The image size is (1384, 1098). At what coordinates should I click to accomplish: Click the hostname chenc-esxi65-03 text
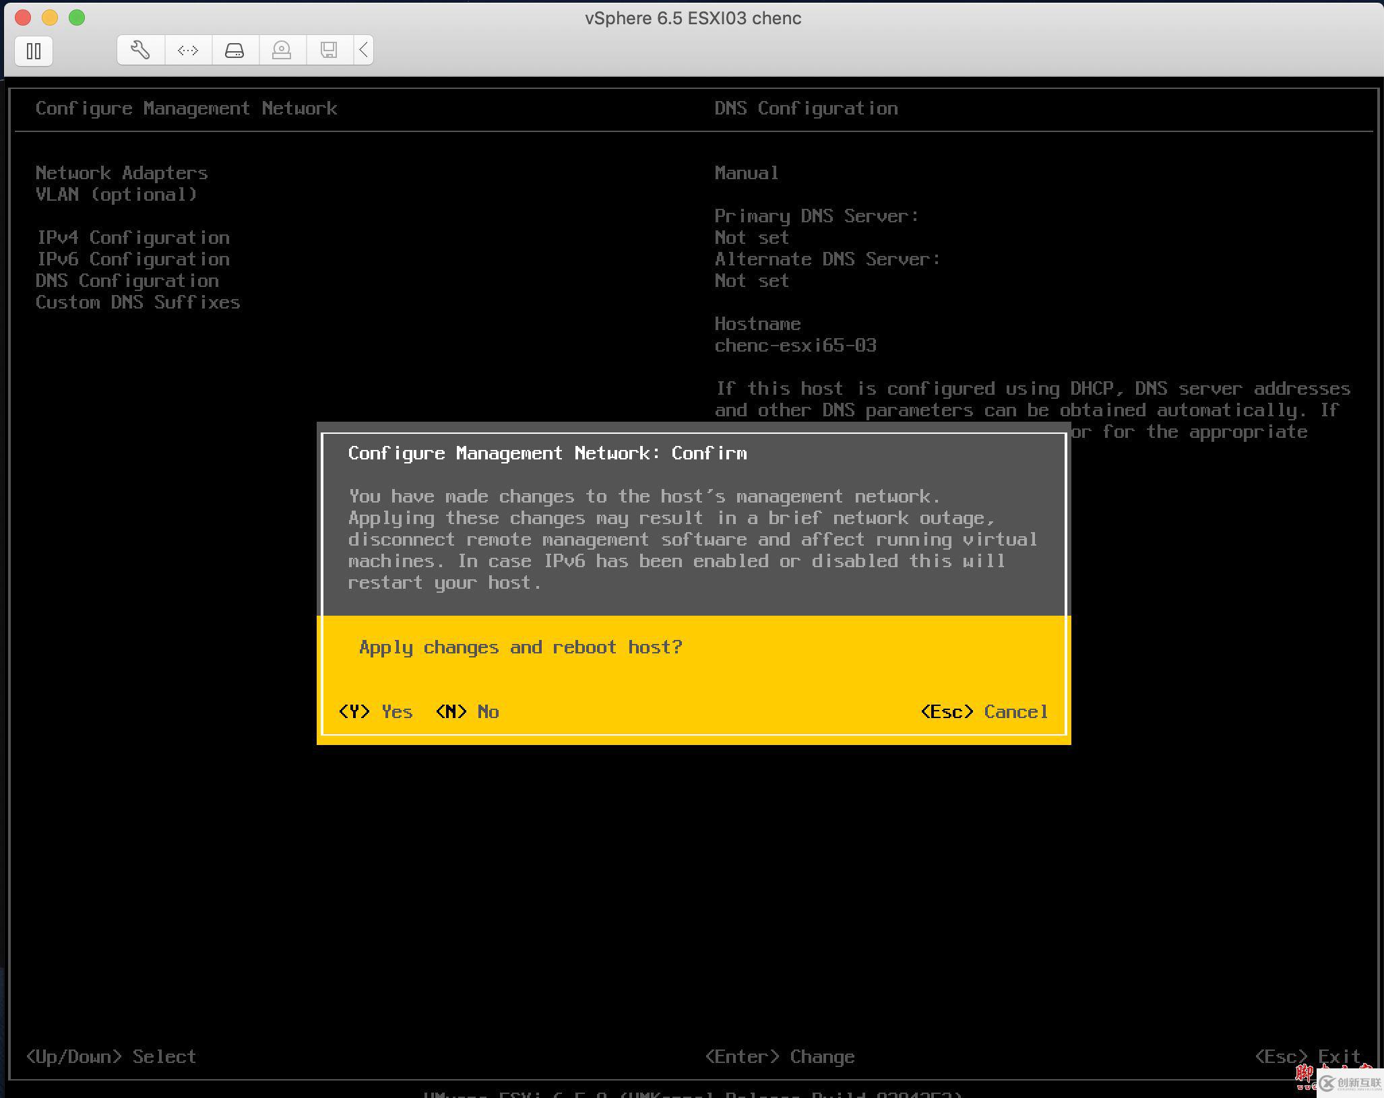795,345
